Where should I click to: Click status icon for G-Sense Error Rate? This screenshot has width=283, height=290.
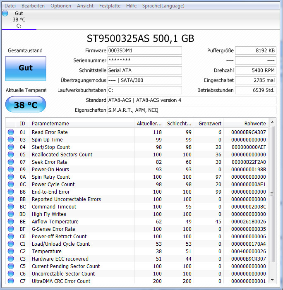[x=11, y=229]
